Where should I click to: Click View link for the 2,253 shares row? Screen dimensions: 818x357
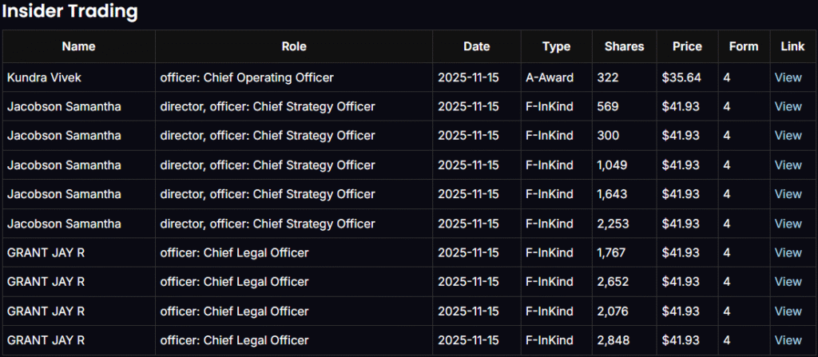pos(788,224)
